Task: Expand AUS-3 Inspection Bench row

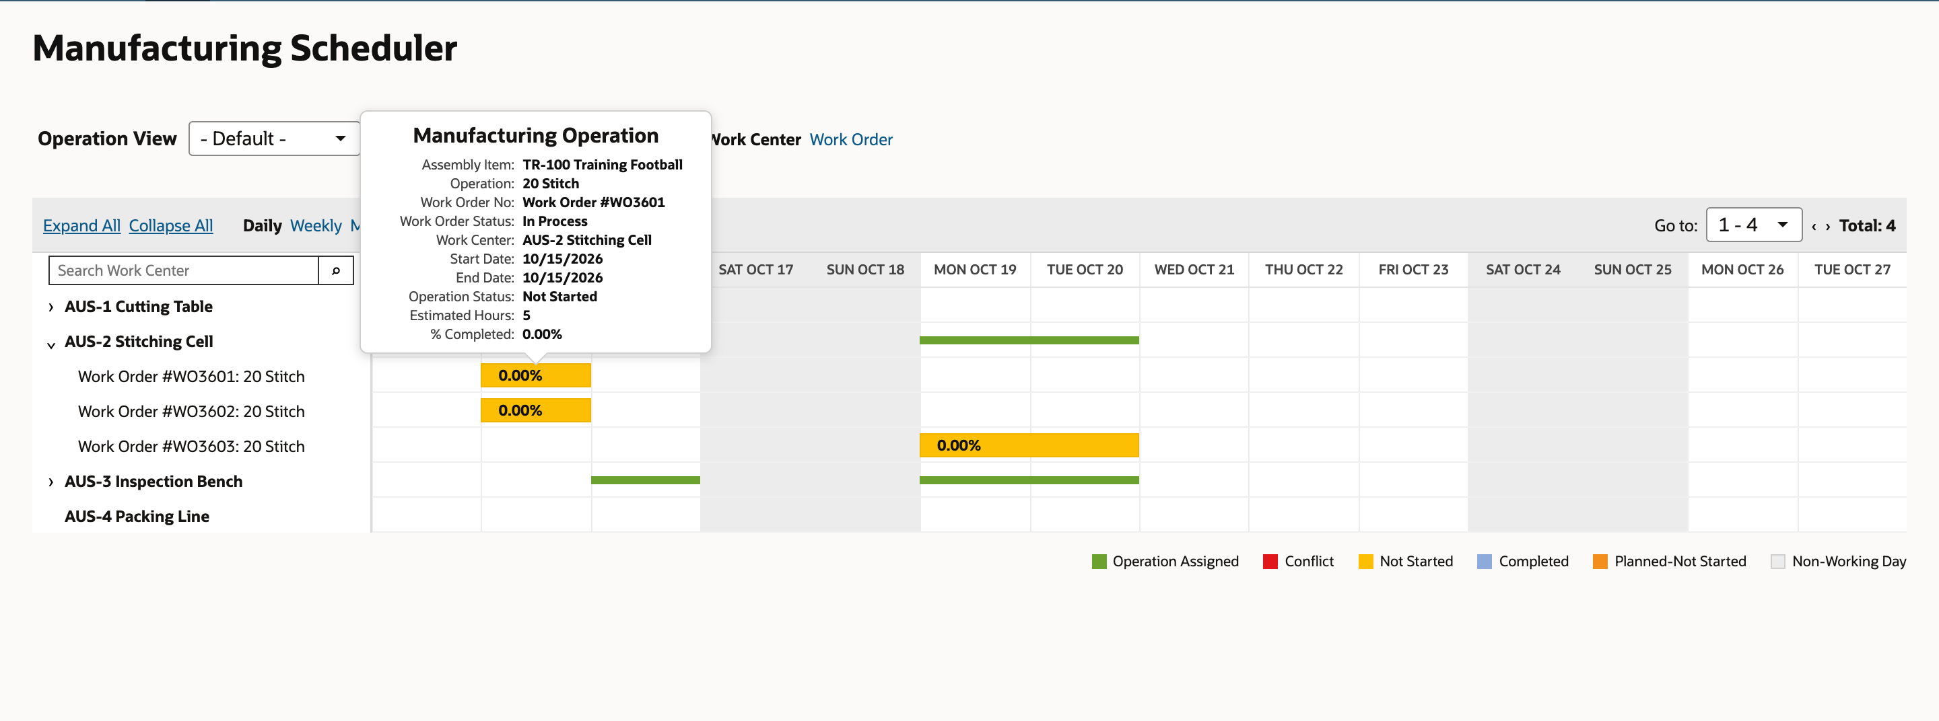Action: pyautogui.click(x=50, y=482)
